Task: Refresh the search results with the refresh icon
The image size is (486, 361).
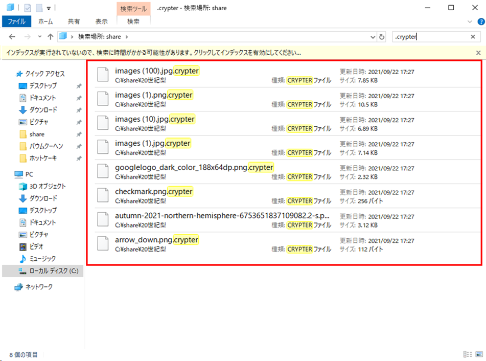Action: 381,36
